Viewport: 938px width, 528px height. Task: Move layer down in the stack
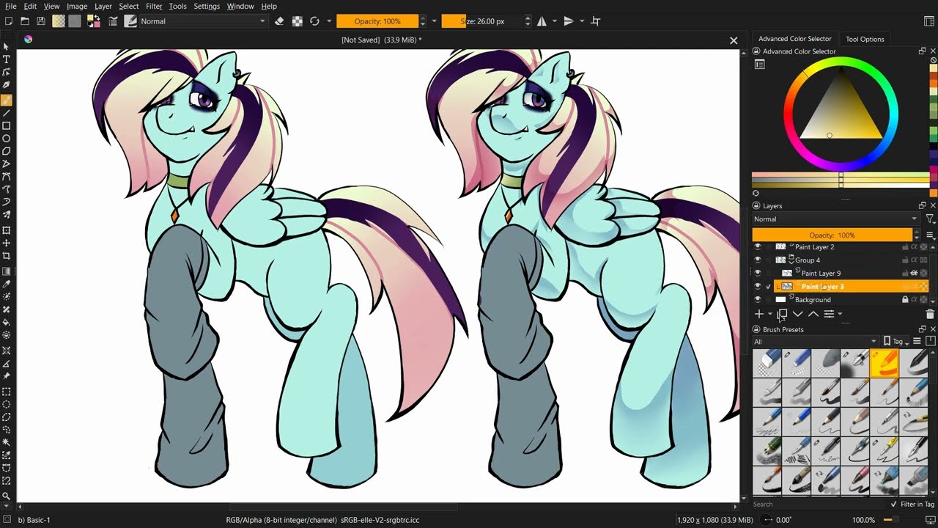tap(798, 314)
